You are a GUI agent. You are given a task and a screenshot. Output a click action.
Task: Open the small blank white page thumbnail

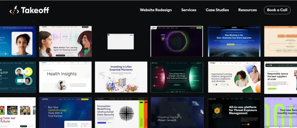point(121,42)
